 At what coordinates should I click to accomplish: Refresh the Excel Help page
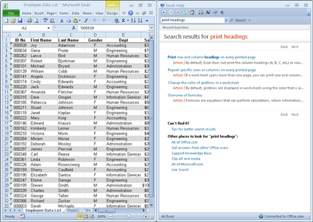pyautogui.click(x=185, y=12)
